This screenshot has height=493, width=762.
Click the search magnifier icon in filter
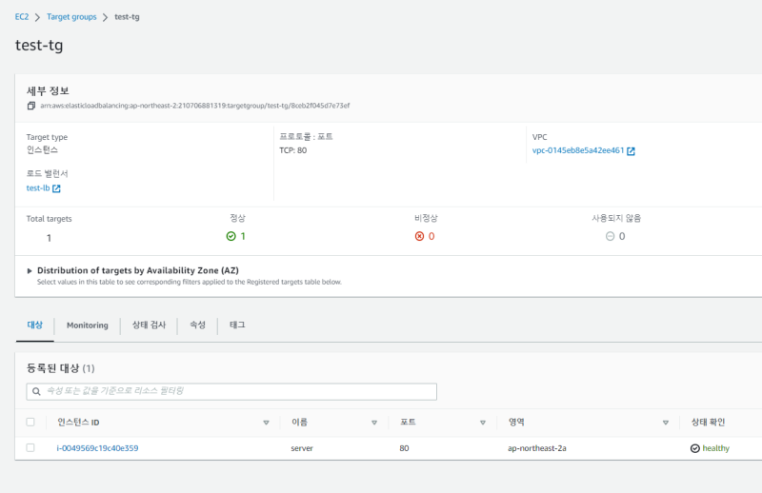click(x=37, y=391)
